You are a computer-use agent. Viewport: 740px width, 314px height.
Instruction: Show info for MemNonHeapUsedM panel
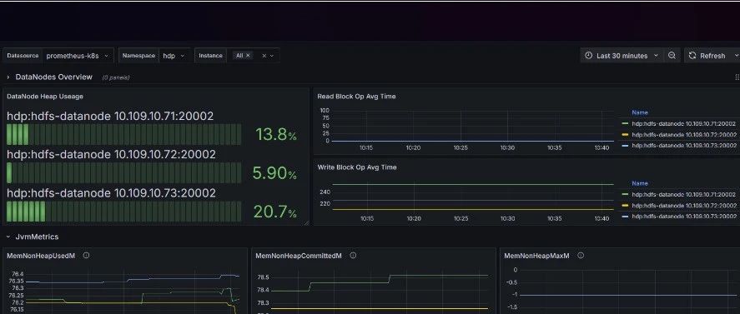pyautogui.click(x=87, y=256)
